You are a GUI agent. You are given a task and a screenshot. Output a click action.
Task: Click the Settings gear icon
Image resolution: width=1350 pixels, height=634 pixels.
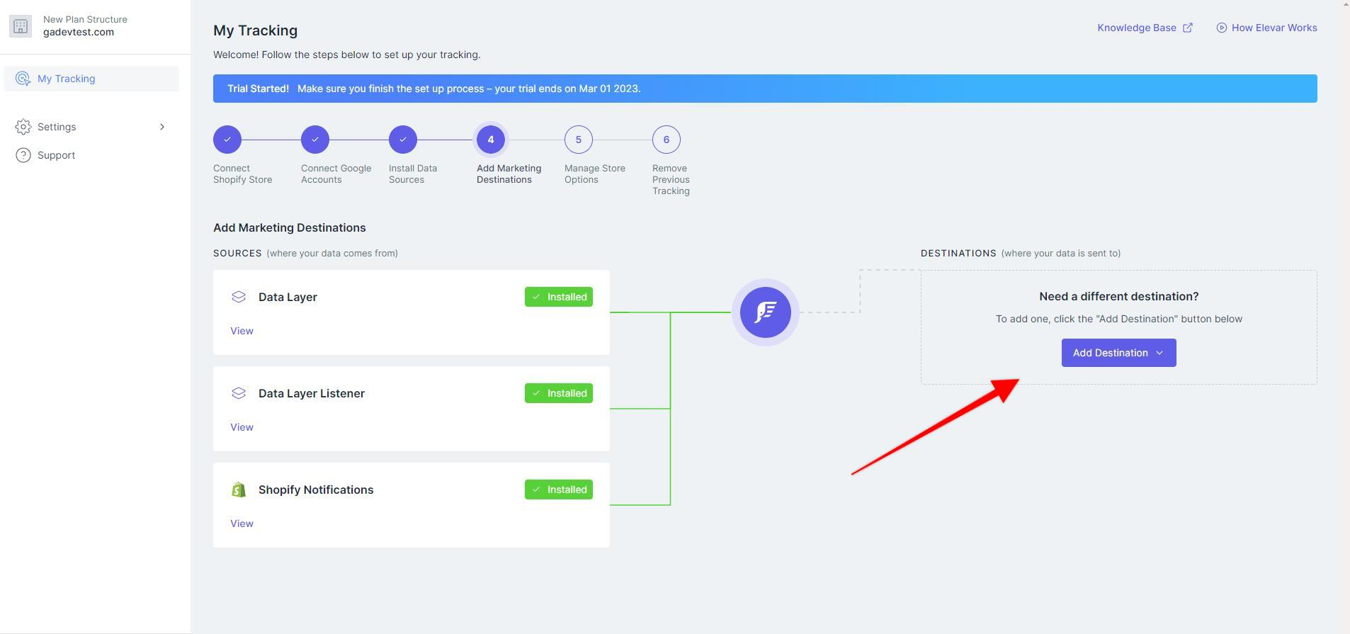23,127
